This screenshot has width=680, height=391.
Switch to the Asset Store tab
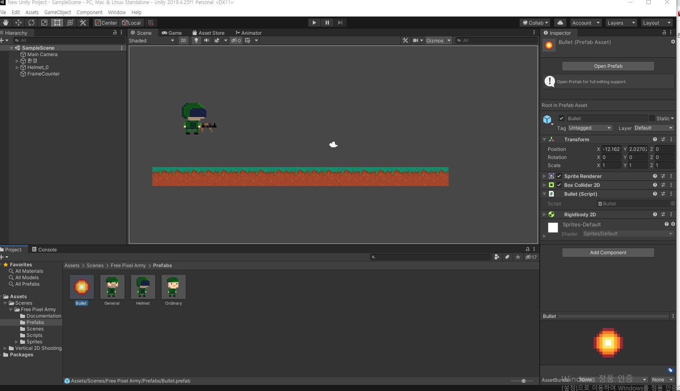point(208,33)
